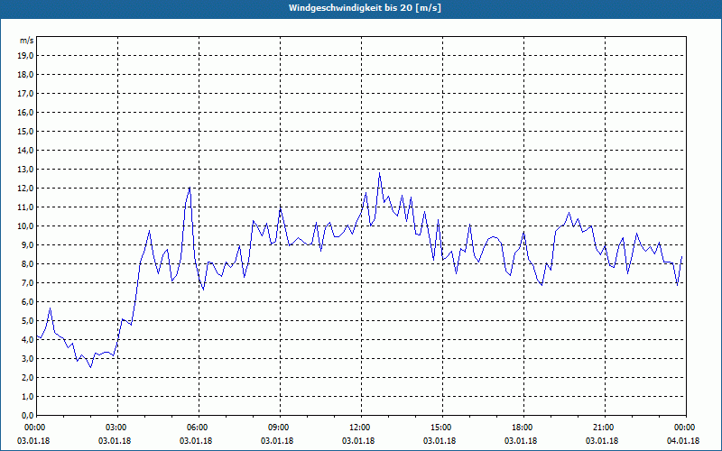Click the 10,0 y-axis label
The image size is (722, 451).
(x=25, y=226)
